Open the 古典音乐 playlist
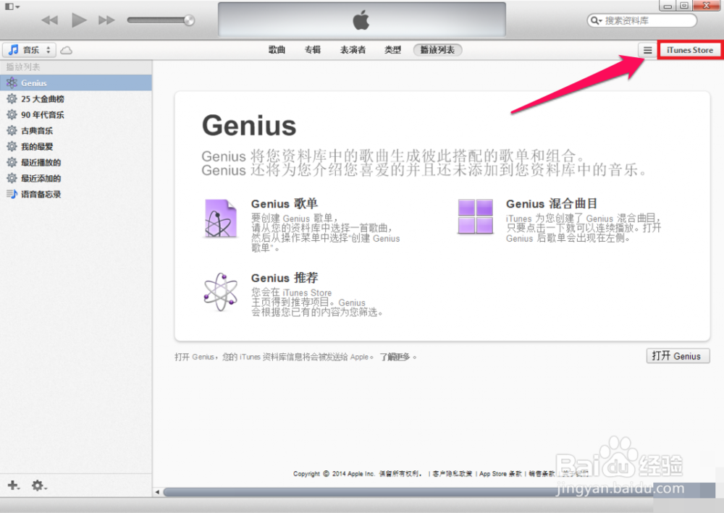Screen dimensions: 724x513 (76, 130)
